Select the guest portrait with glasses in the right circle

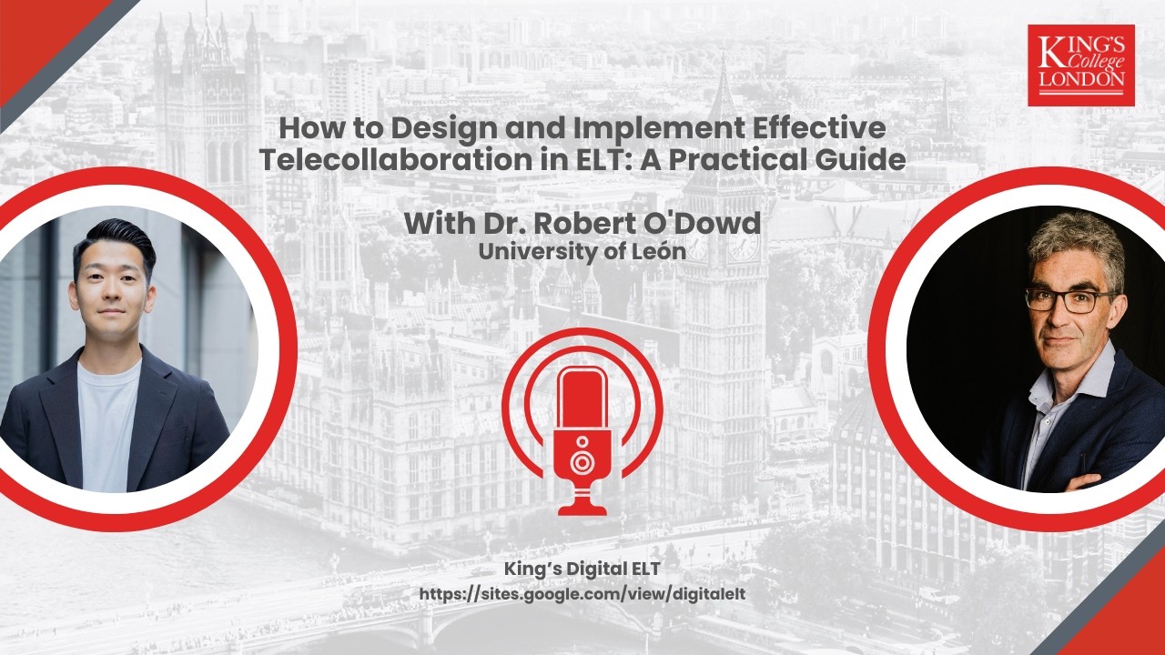pyautogui.click(x=1036, y=349)
